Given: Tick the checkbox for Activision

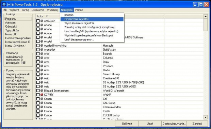Looking at the screenshot, I should (x=38, y=21).
